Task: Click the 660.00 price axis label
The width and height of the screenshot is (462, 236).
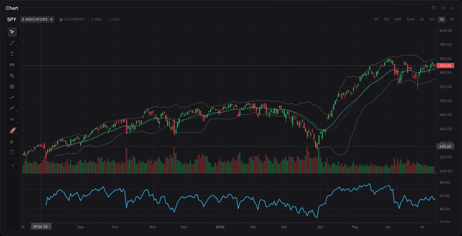Action: coord(446,129)
